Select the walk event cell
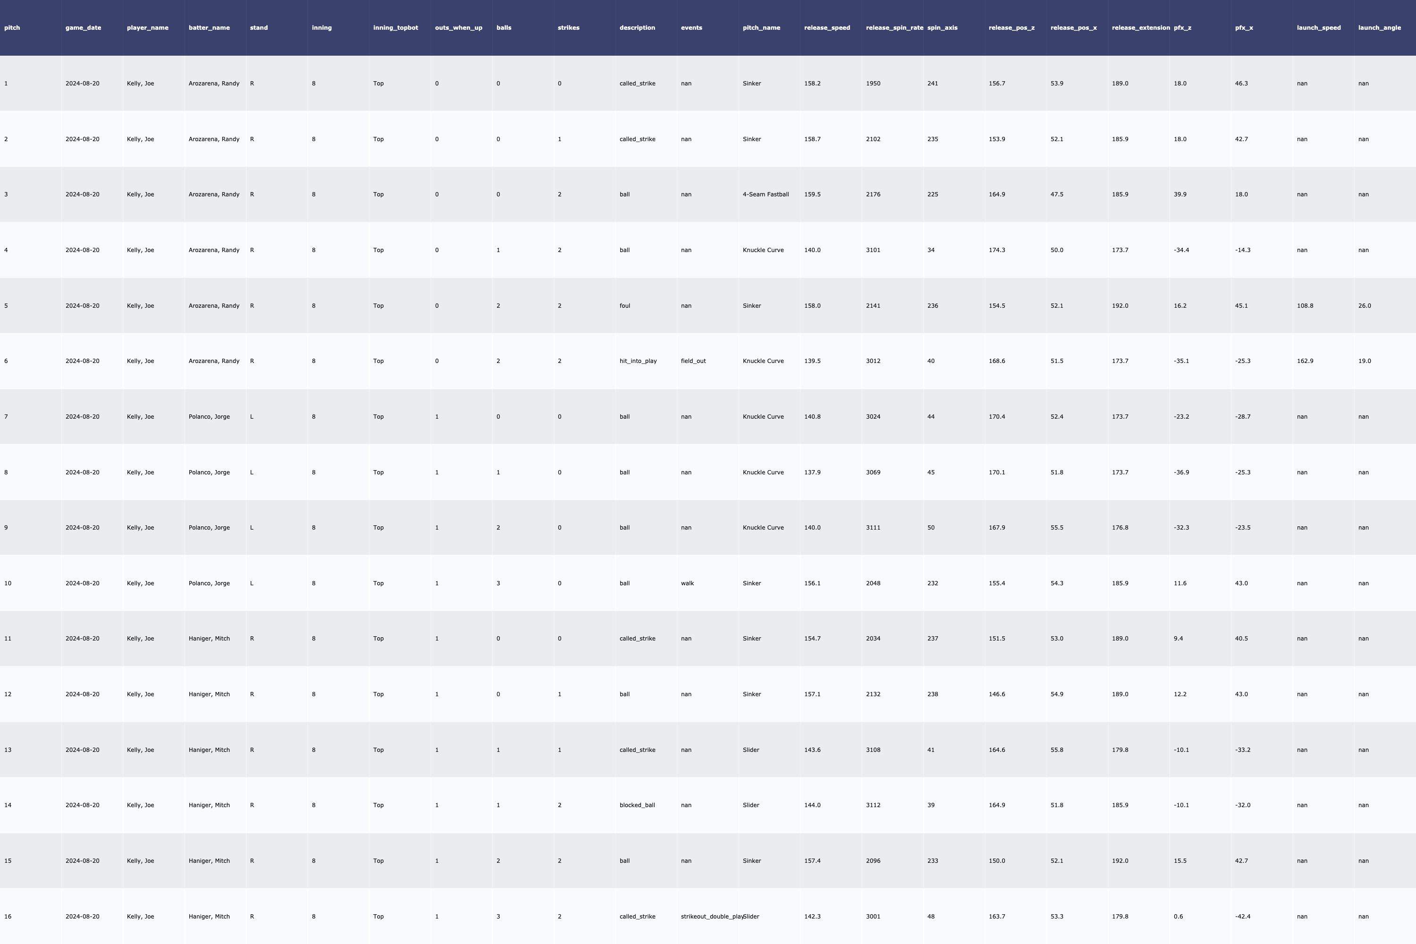This screenshot has width=1416, height=944. [x=687, y=583]
